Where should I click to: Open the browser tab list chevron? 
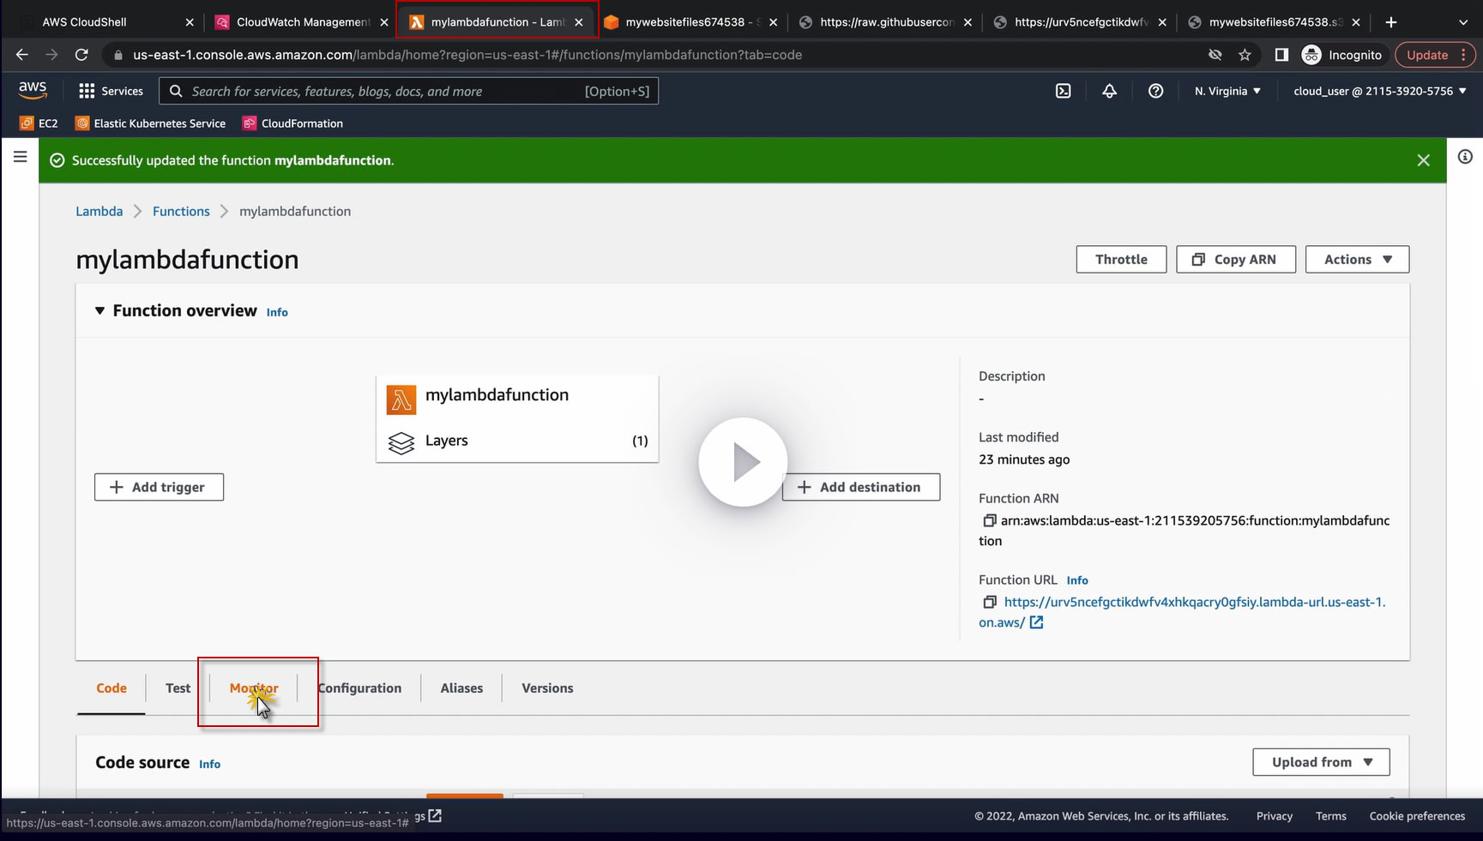(x=1463, y=22)
